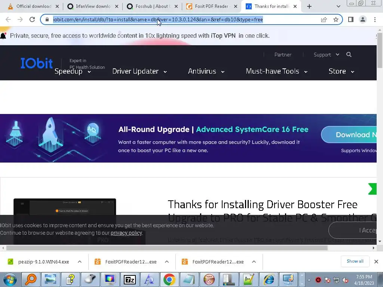Viewport: 383px width, 287px height.
Task: Open the Action Center flag tray icon
Action: [x=327, y=280]
